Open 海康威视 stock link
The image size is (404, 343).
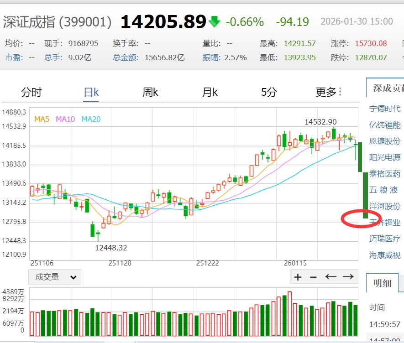385,255
